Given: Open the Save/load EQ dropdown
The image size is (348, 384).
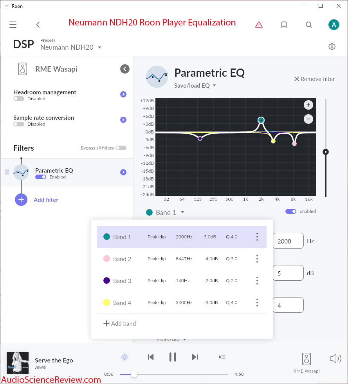Looking at the screenshot, I should tap(195, 85).
